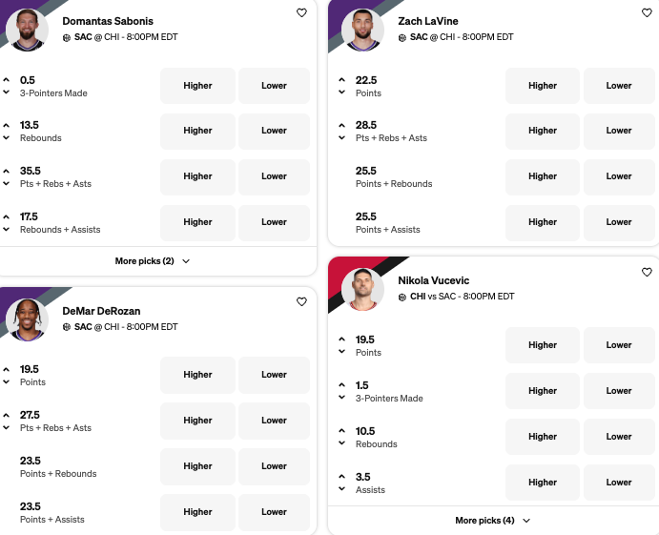Screen dimensions: 659x535
Task: Raise DeRozan Points line with up arrow
Action: 7,366
